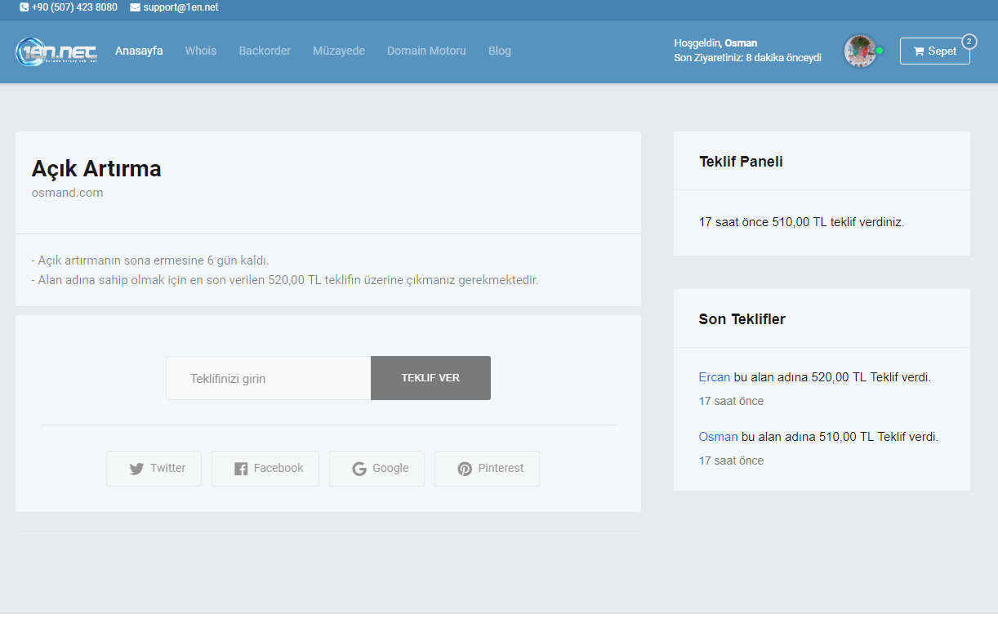Click the Son Teklifler heading

[x=742, y=319]
